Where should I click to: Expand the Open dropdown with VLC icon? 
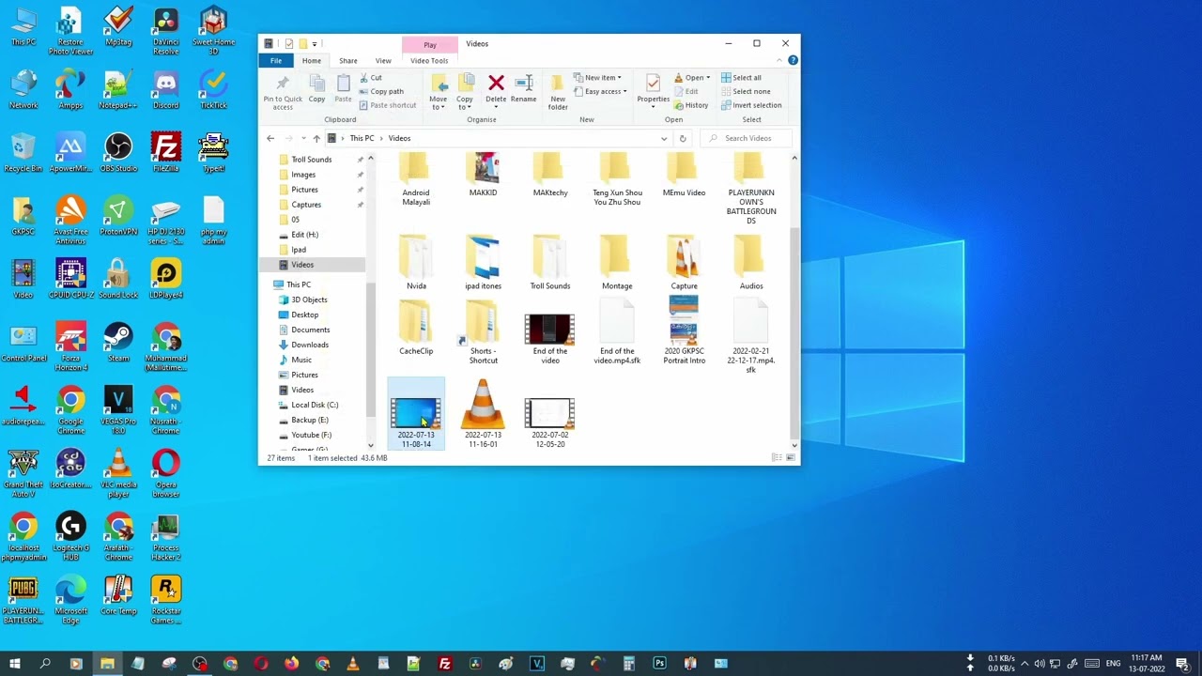click(x=692, y=78)
